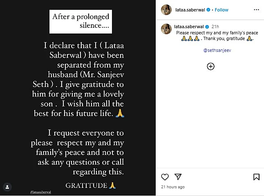This screenshot has height=196, width=264.
Task: Open lataa.saberwal profile from the header username
Action: (x=190, y=10)
